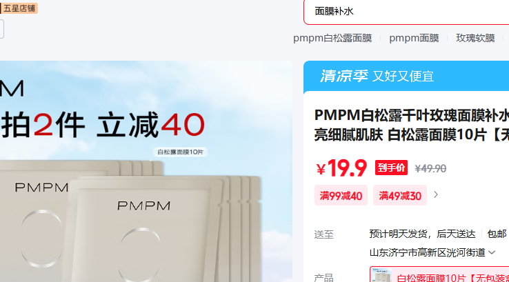Click the ¥19.9 price text

tap(341, 168)
